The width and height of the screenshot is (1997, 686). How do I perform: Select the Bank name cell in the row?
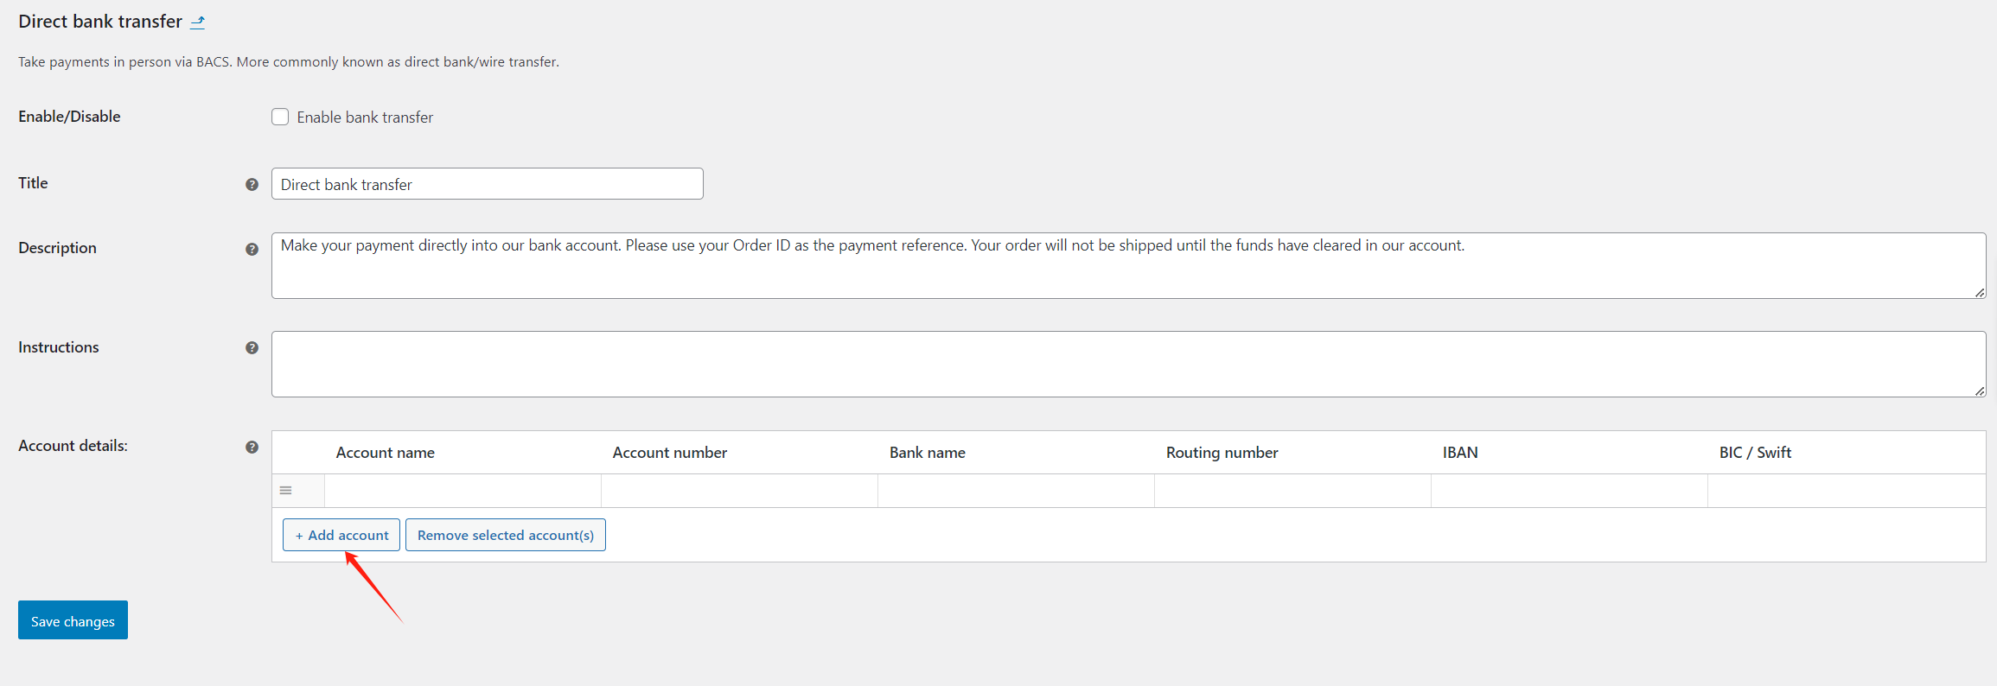coord(1016,491)
